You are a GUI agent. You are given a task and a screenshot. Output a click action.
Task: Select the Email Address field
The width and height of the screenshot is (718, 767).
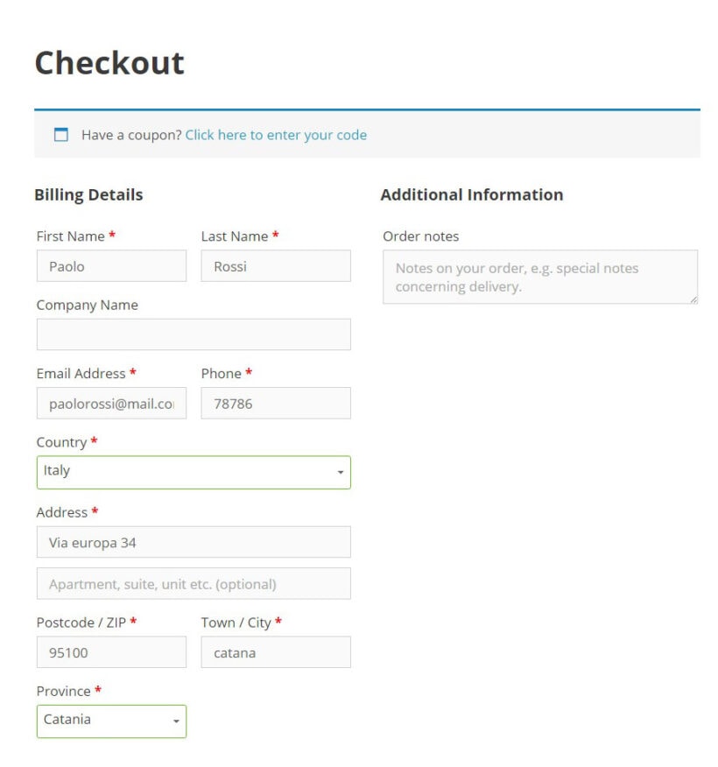111,403
